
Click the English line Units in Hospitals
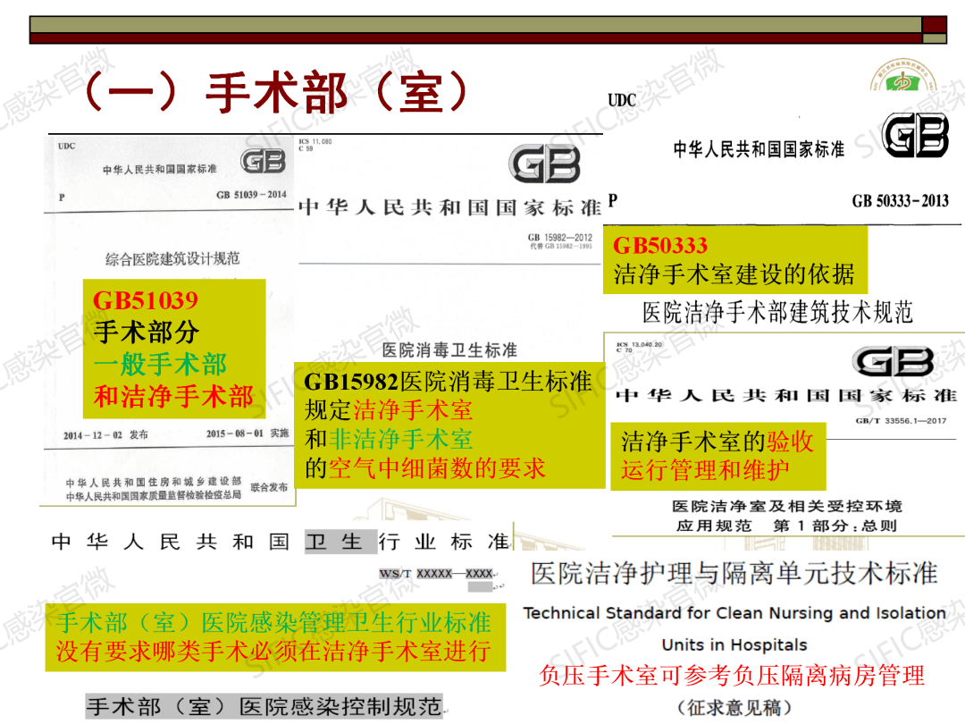coord(734,644)
